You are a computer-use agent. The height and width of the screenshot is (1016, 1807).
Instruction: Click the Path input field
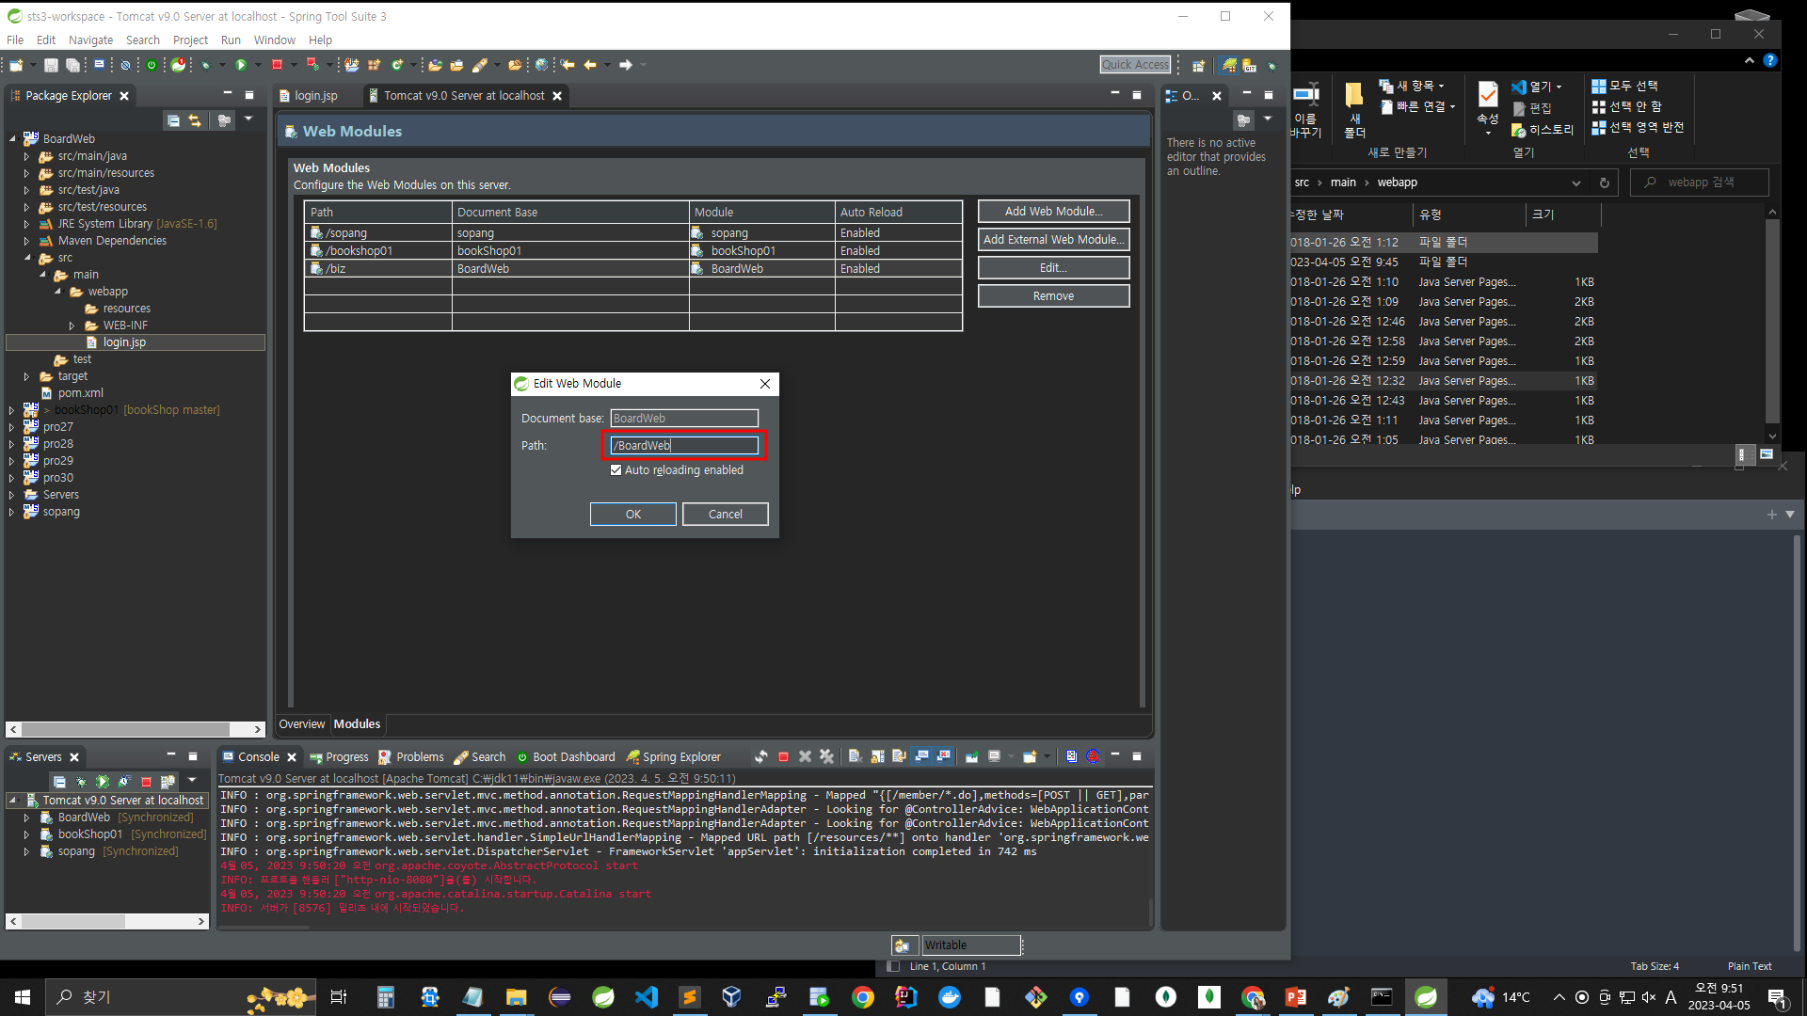pos(684,446)
